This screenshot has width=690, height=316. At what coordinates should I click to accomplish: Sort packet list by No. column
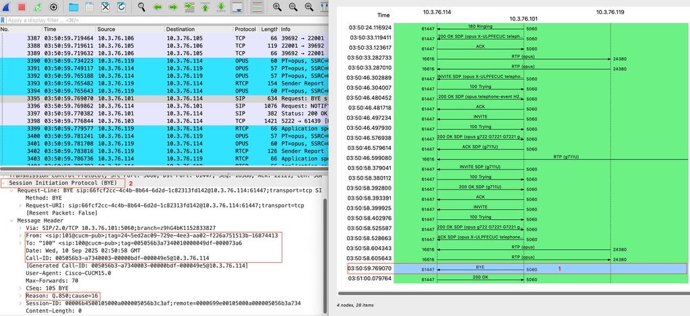[21, 29]
